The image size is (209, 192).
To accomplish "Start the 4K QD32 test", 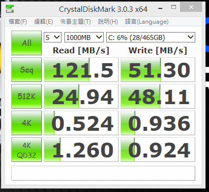I will tap(27, 150).
